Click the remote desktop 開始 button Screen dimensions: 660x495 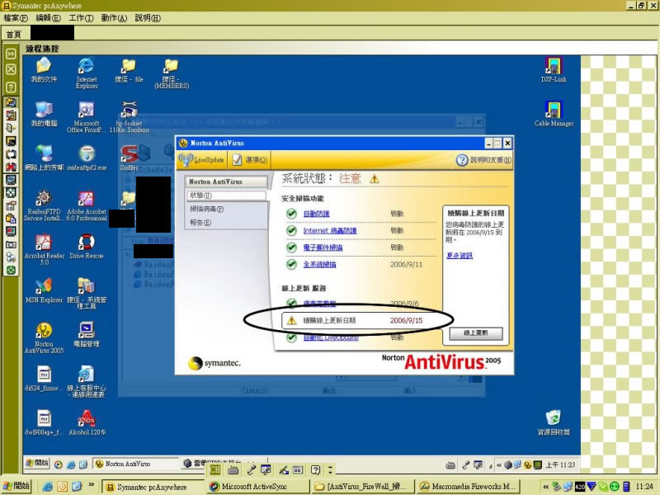point(37,464)
